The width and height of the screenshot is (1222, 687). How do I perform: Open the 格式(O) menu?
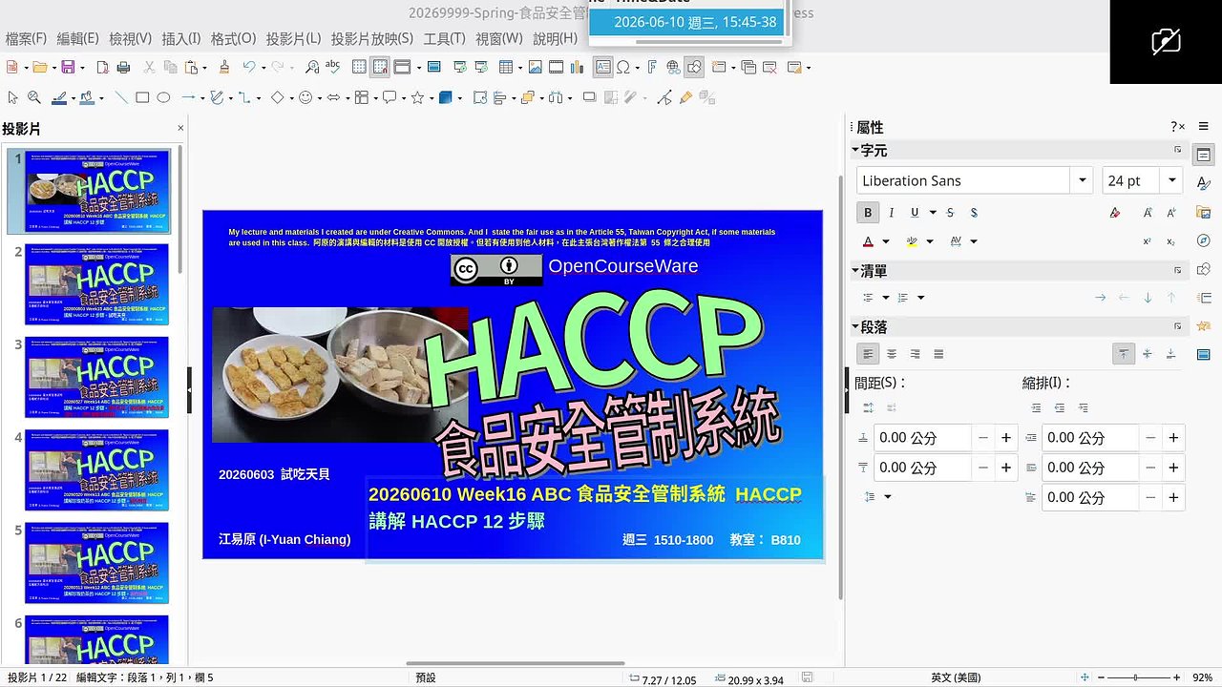[x=233, y=38]
